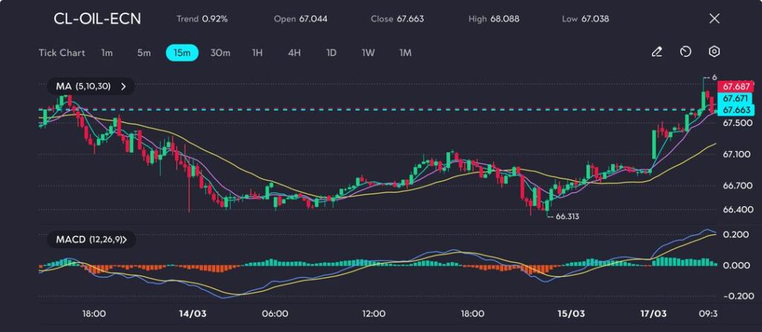
Task: Open chart settings hexagon icon
Action: coord(714,52)
